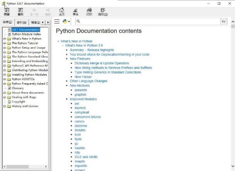Expand The Python Tutorial tree node
235x171 pixels.
pyautogui.click(x=5, y=43)
